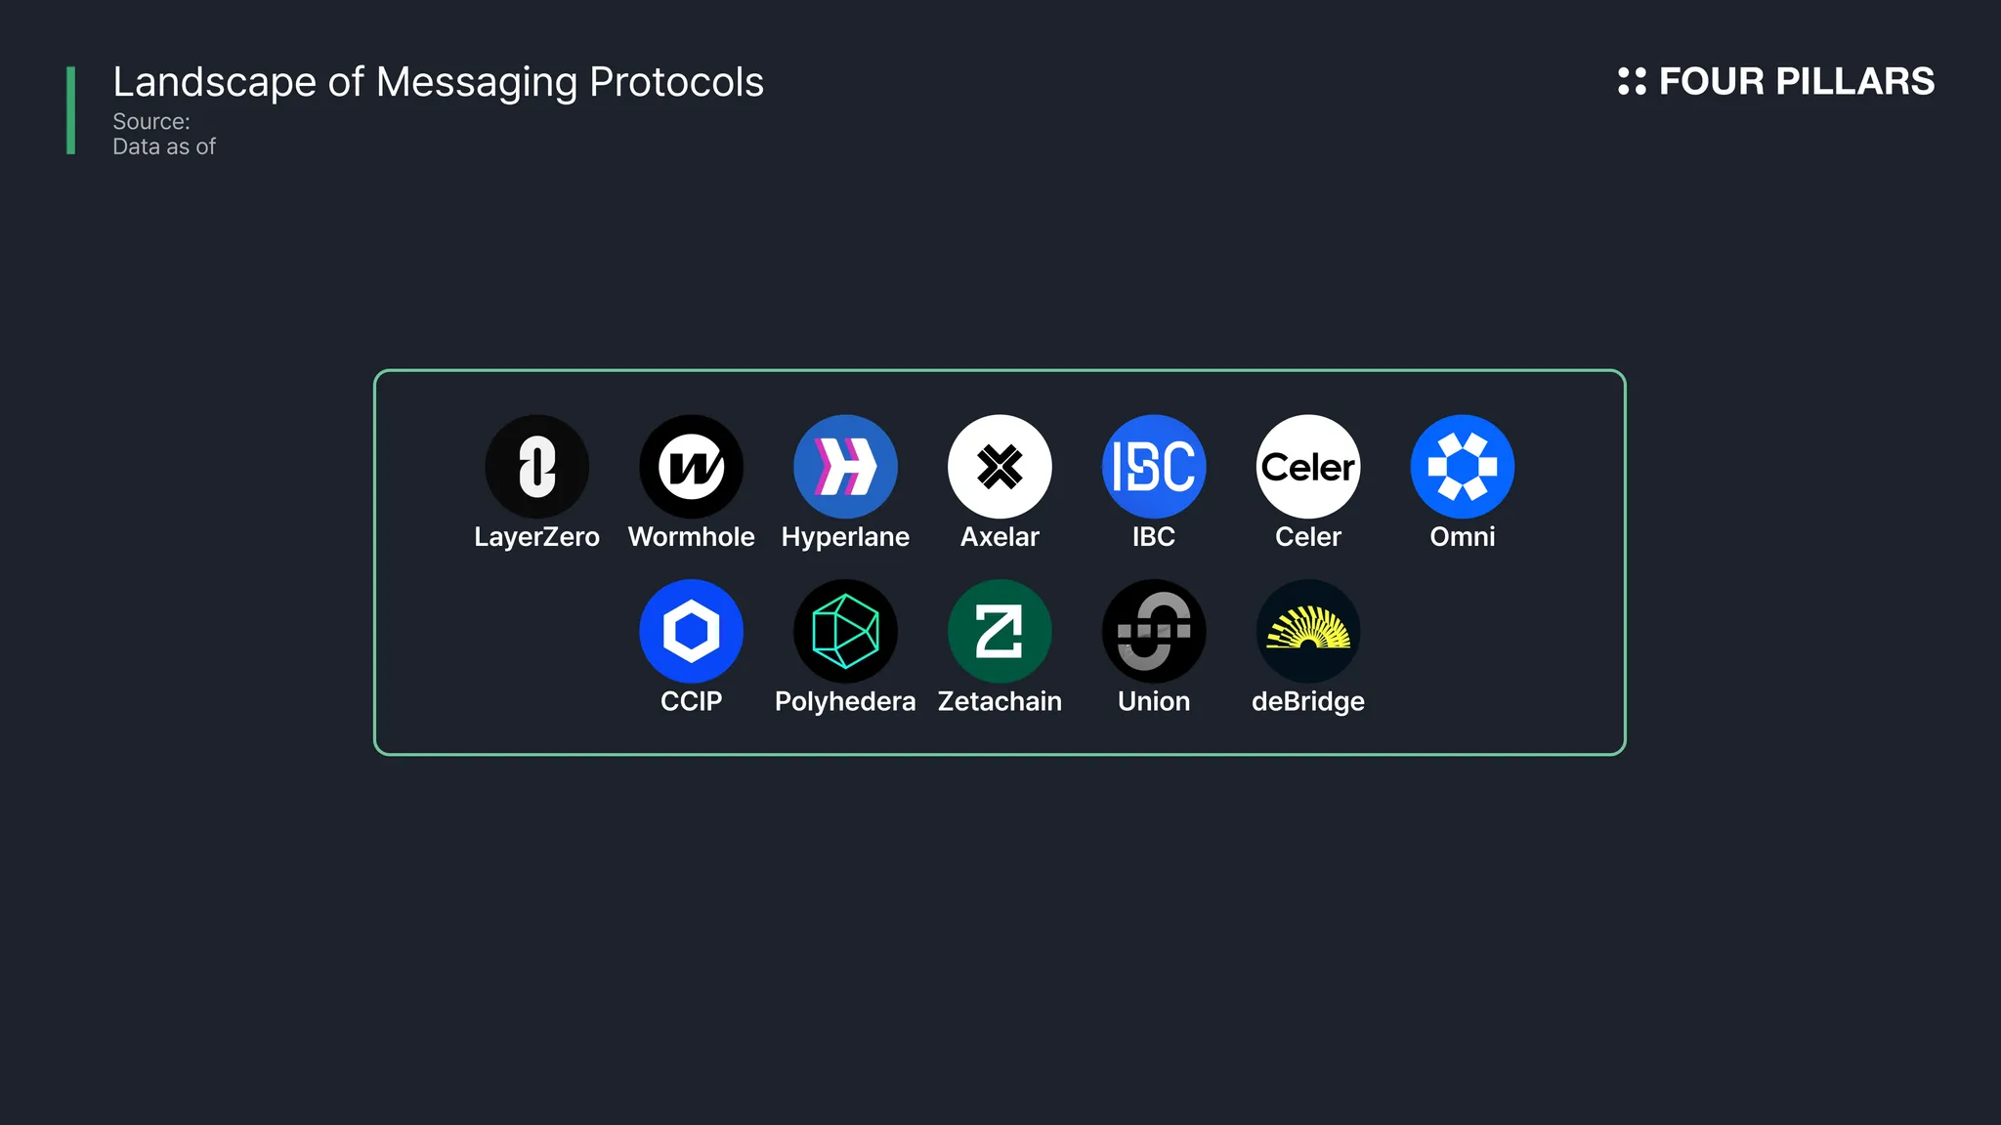This screenshot has height=1125, width=2001.
Task: Select the CCIP hexagon logo
Action: click(691, 632)
